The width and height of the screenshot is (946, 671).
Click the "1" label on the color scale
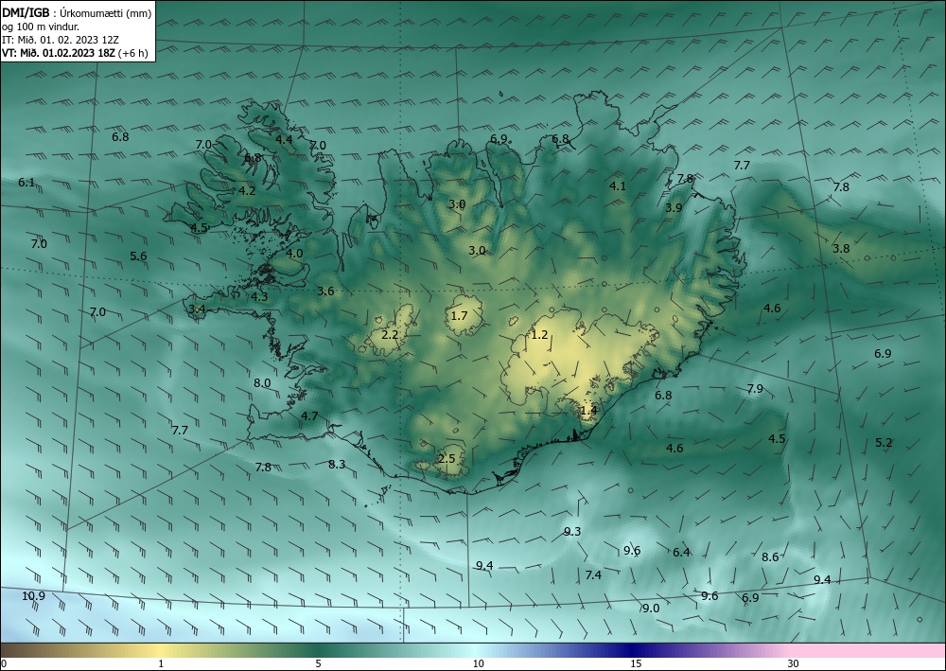point(161,664)
